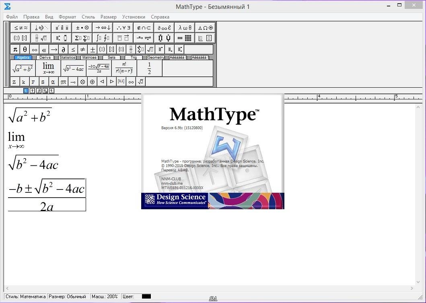This screenshot has height=303, width=426.
Task: Insert parentheses template from small bar
Action: pyautogui.click(x=102, y=49)
